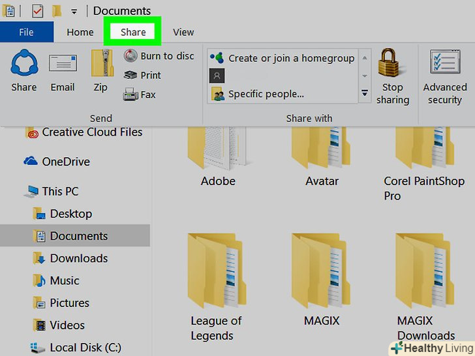Click the New folder quick access icon
Image resolution: width=475 pixels, height=356 pixels.
pos(56,11)
